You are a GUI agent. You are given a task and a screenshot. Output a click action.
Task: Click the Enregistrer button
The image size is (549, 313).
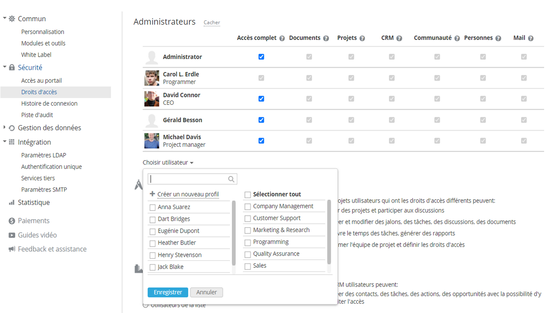point(168,292)
